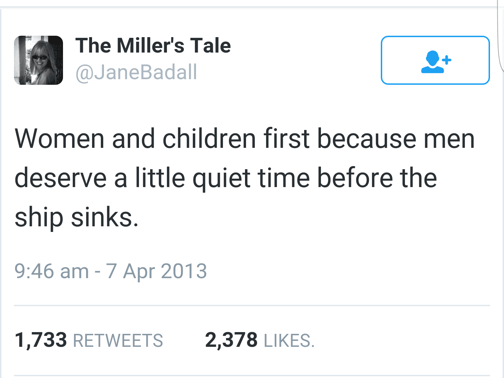Click the follow user person-plus icon
The image size is (504, 378).
tap(436, 62)
